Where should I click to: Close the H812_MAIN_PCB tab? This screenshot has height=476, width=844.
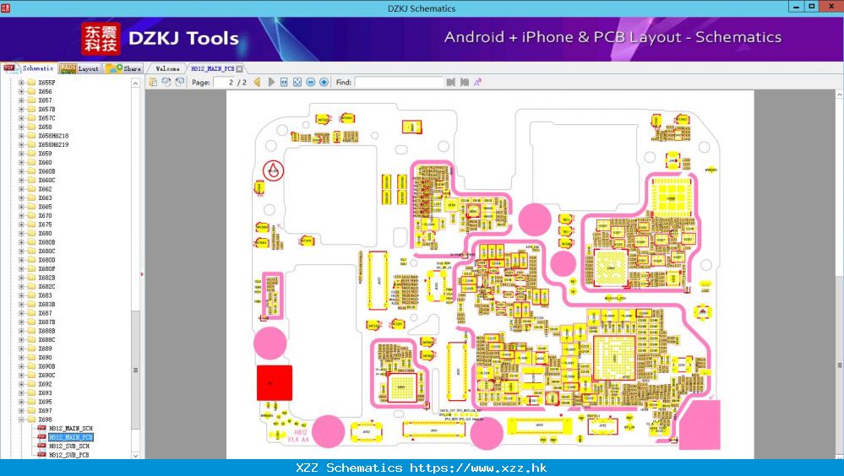[240, 69]
